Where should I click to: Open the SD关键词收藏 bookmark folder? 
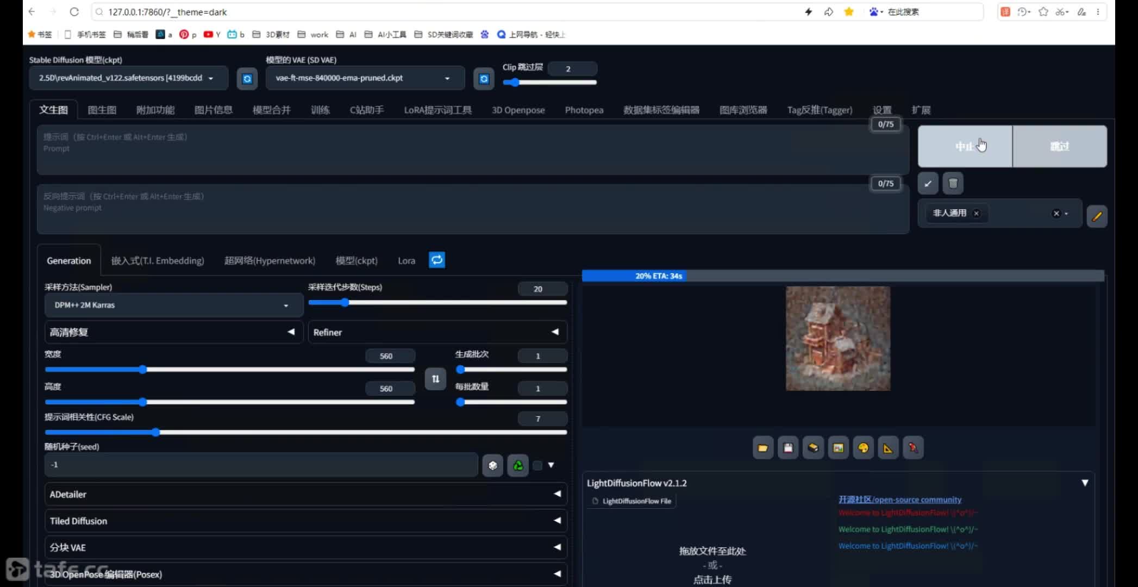(x=443, y=34)
